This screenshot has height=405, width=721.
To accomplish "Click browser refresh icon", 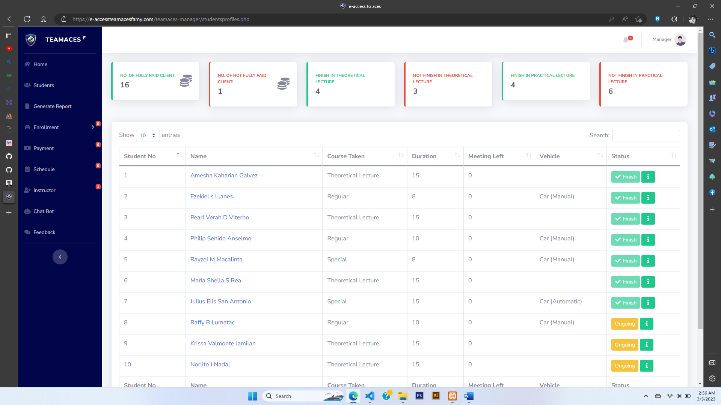I will click(27, 19).
